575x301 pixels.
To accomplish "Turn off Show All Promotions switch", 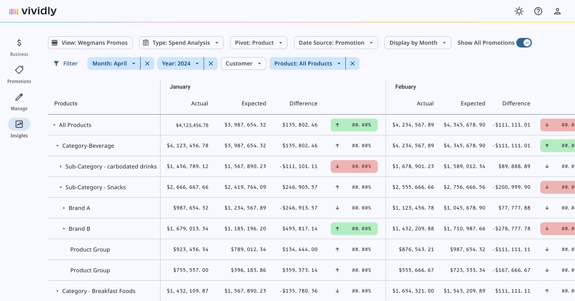I will [x=524, y=43].
